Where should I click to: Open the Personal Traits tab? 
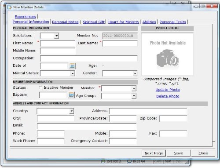172,22
